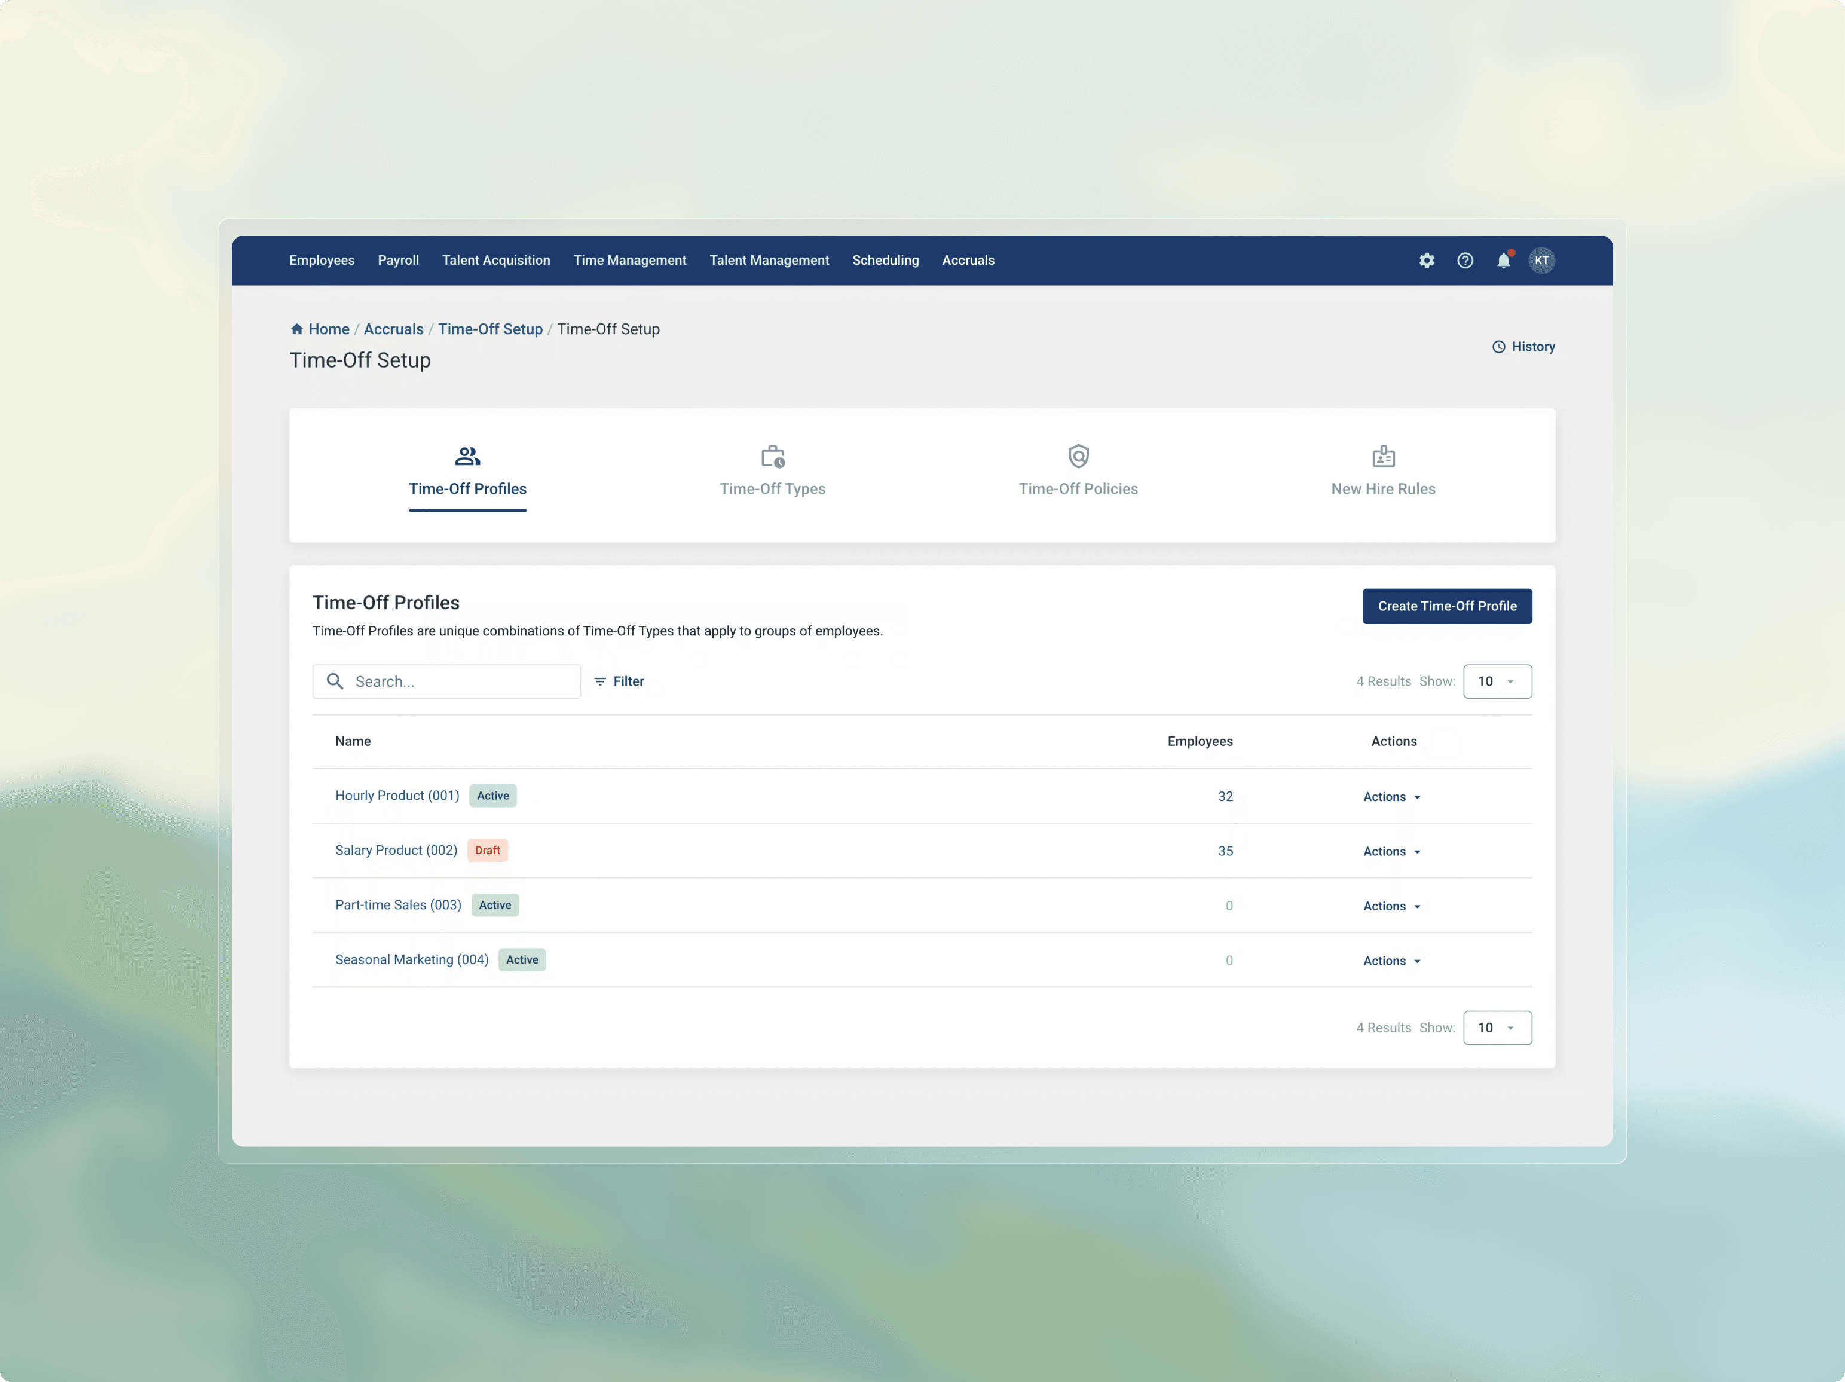
Task: Click the Time-Off Profiles section heading
Action: (x=385, y=603)
